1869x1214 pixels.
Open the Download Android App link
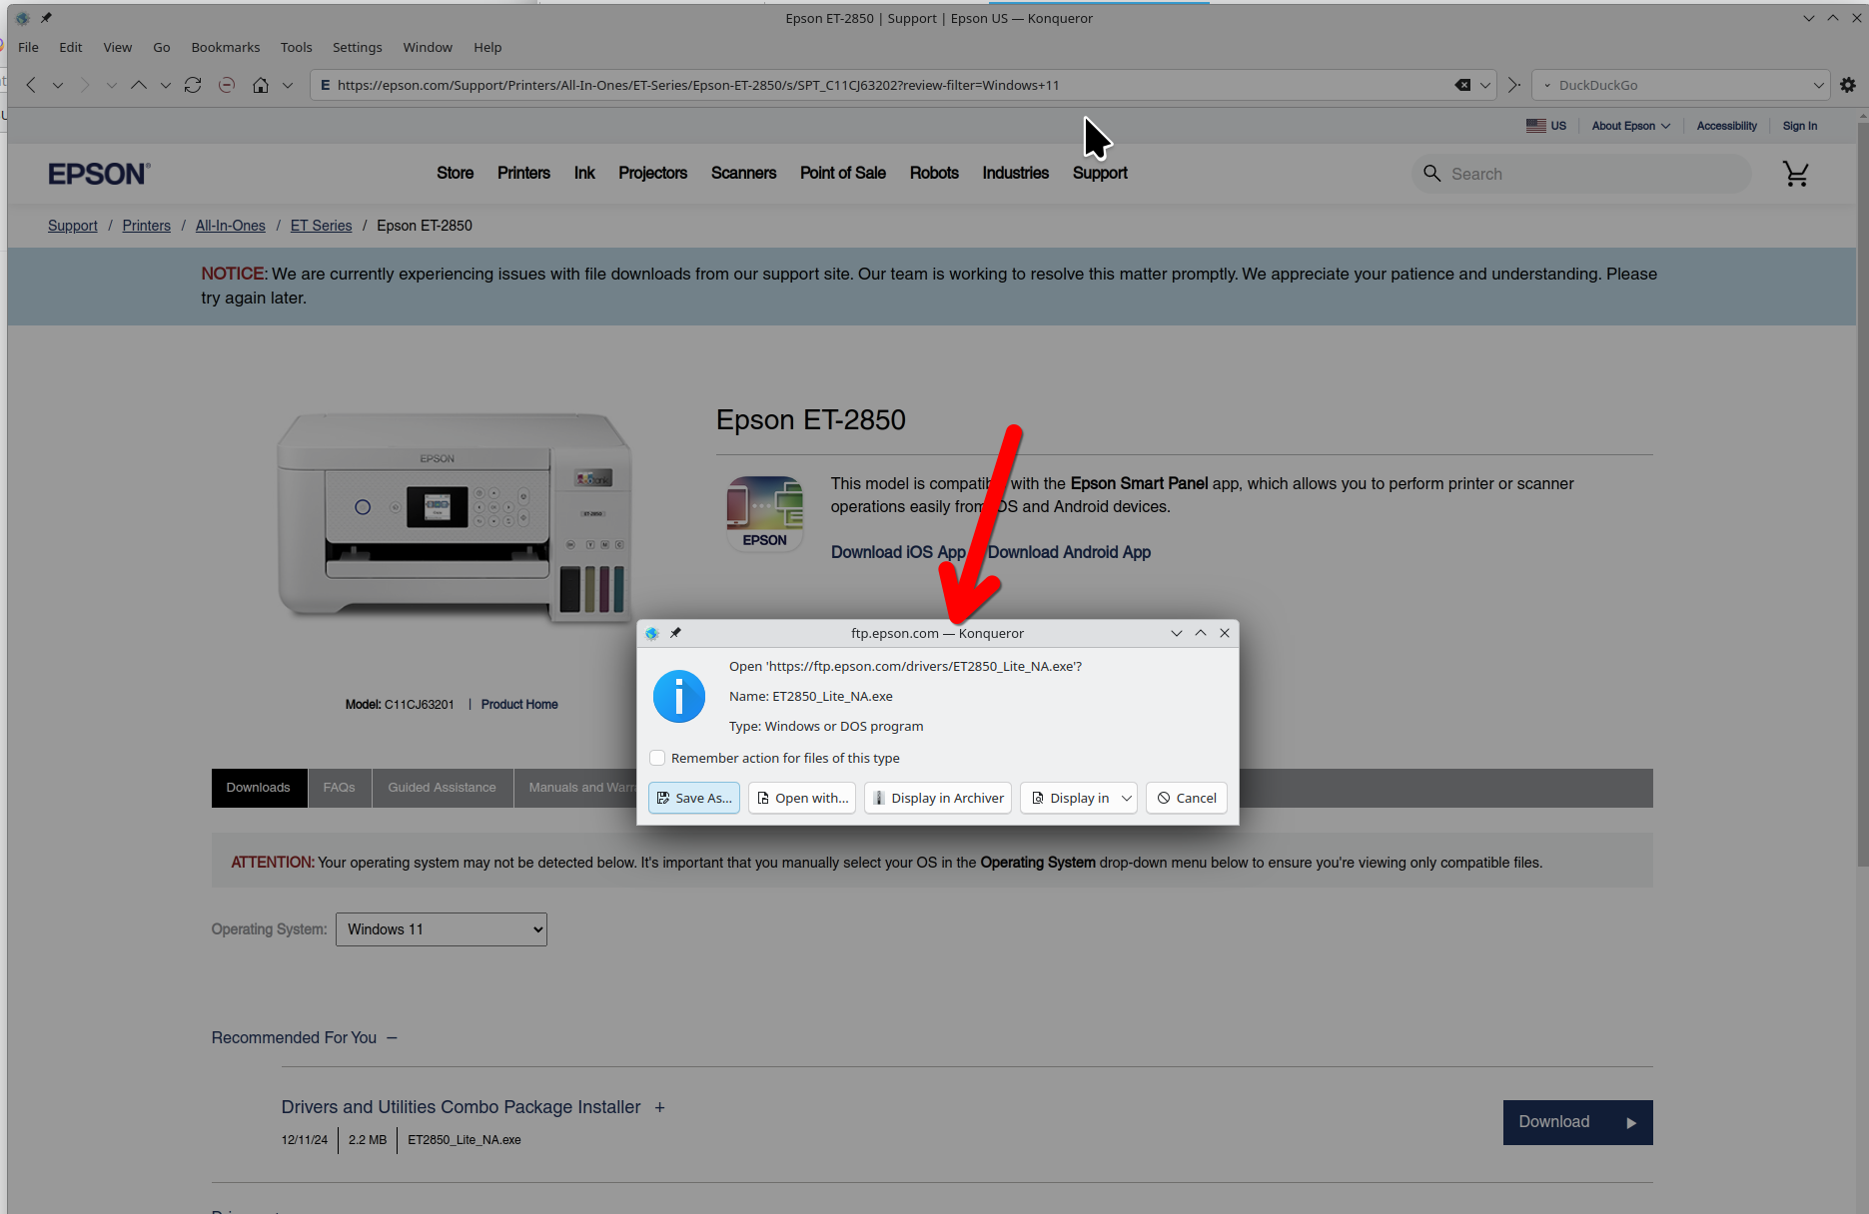[1069, 552]
